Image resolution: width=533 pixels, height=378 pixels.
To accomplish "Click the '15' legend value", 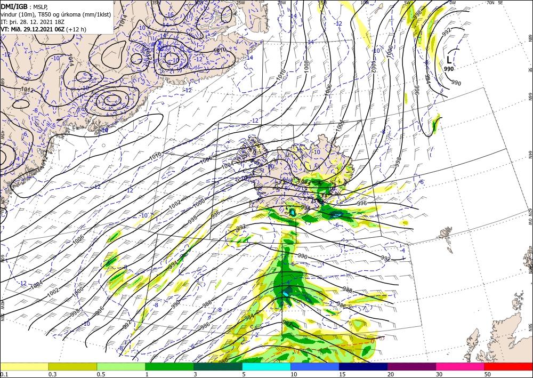I will (342, 374).
